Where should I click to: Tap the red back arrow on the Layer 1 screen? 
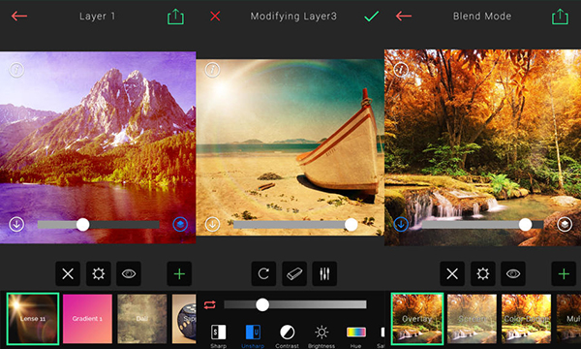pos(19,16)
